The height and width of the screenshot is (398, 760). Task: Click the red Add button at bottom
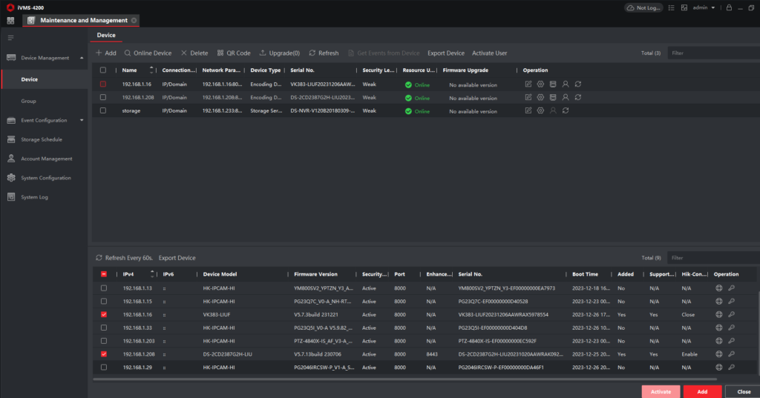point(702,391)
